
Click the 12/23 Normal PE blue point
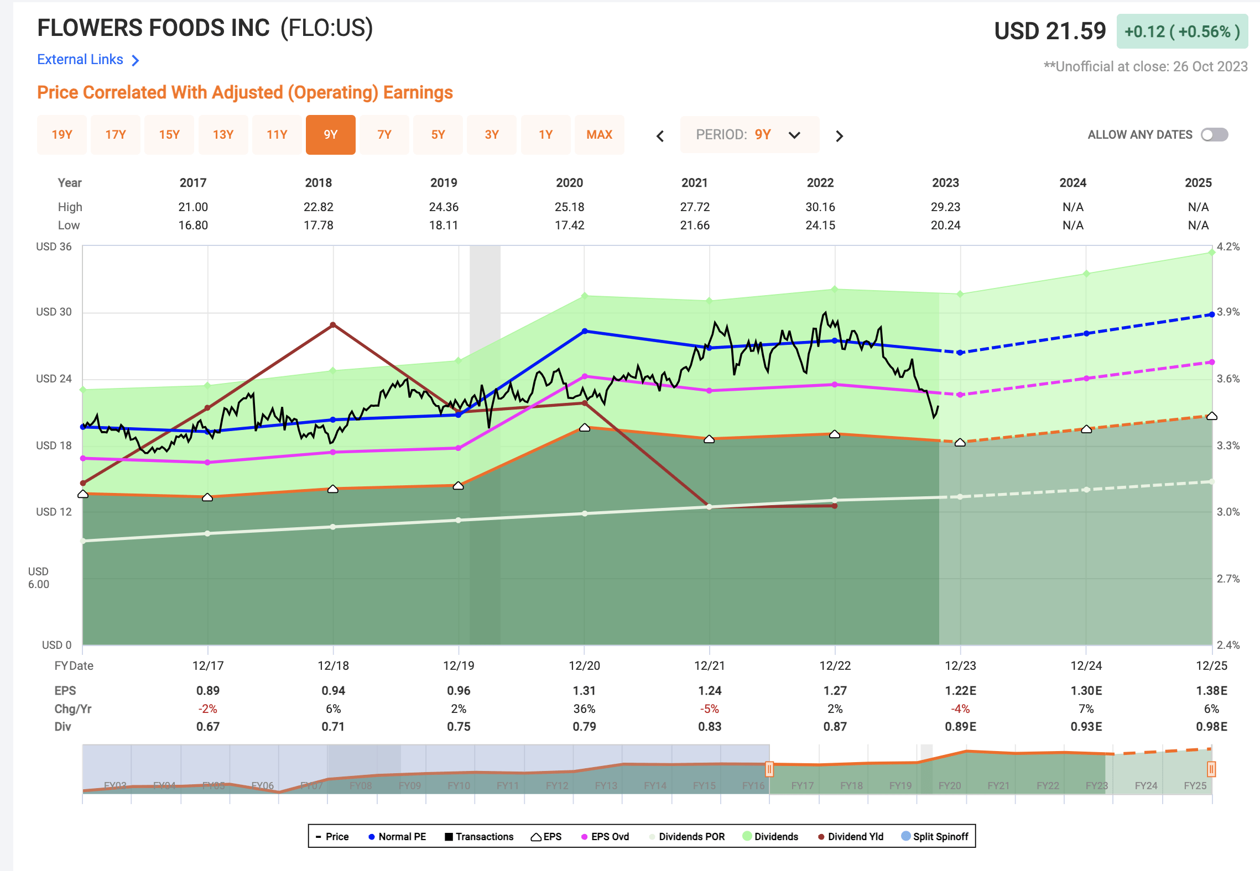point(960,353)
